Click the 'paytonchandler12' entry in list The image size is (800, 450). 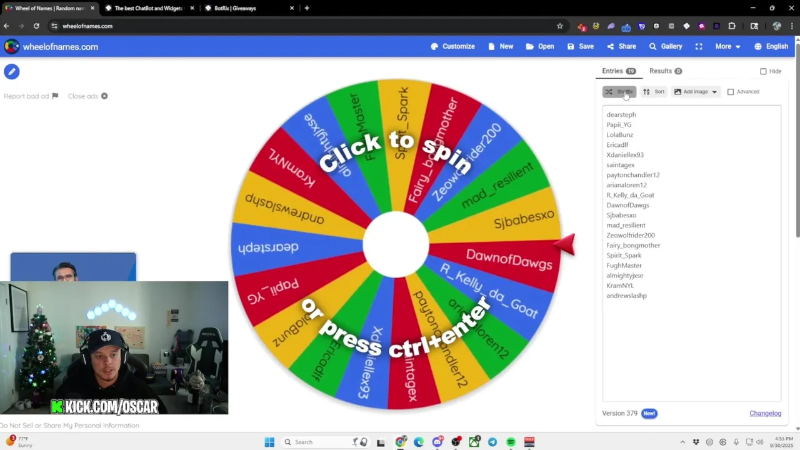coord(632,175)
